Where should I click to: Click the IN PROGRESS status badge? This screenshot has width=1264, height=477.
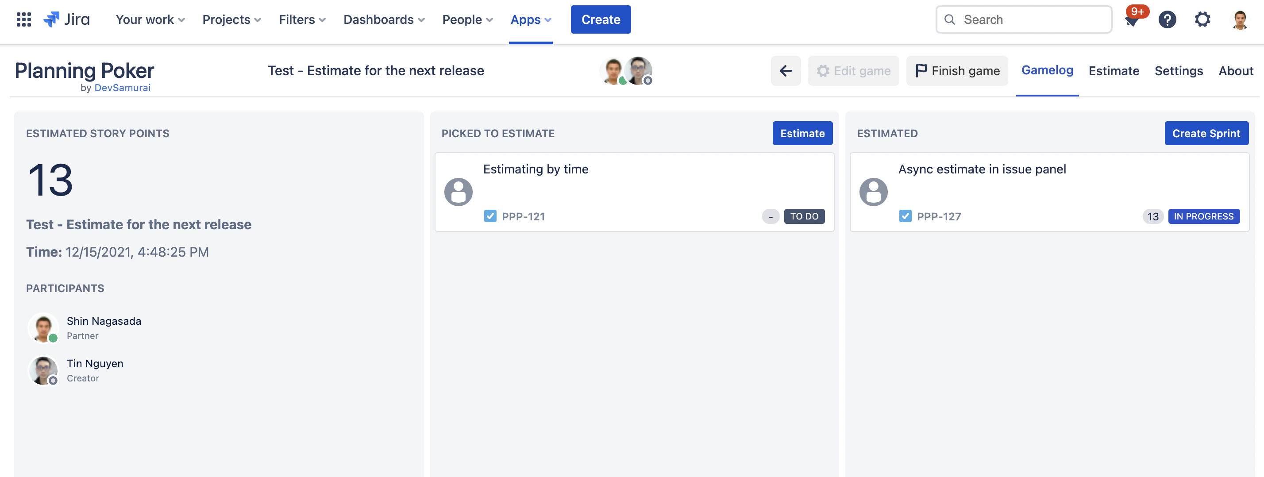[x=1204, y=216]
